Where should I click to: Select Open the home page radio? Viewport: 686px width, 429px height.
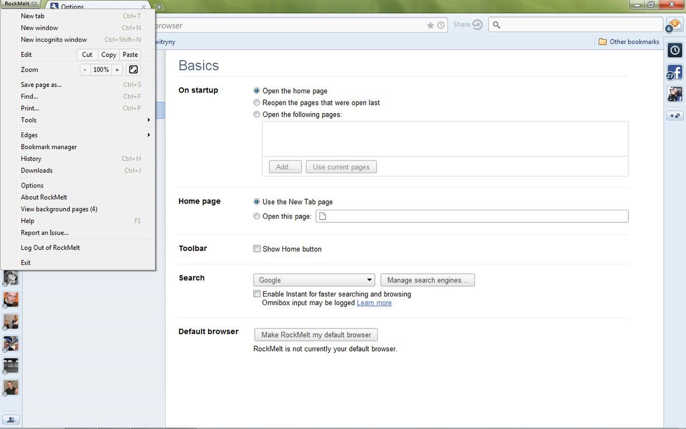point(257,91)
